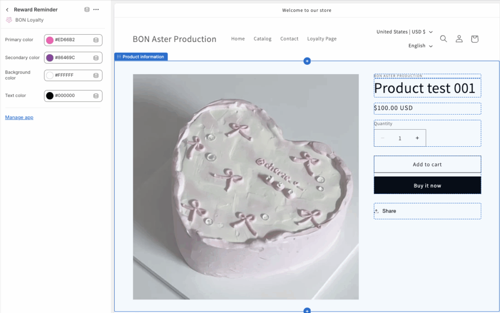Open the store search magnifier icon
The height and width of the screenshot is (313, 500).
[x=443, y=39]
